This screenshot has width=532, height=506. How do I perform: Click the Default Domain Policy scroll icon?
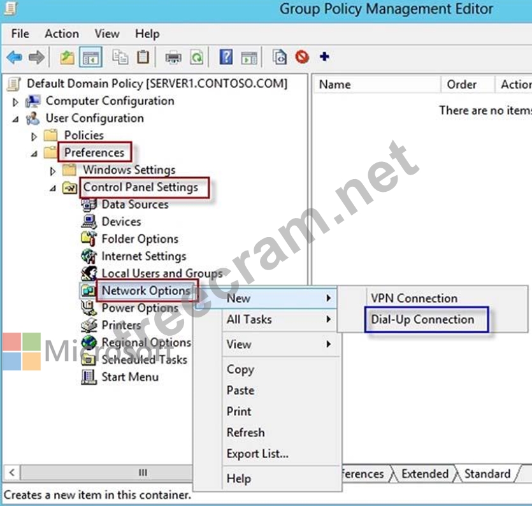pyautogui.click(x=14, y=84)
